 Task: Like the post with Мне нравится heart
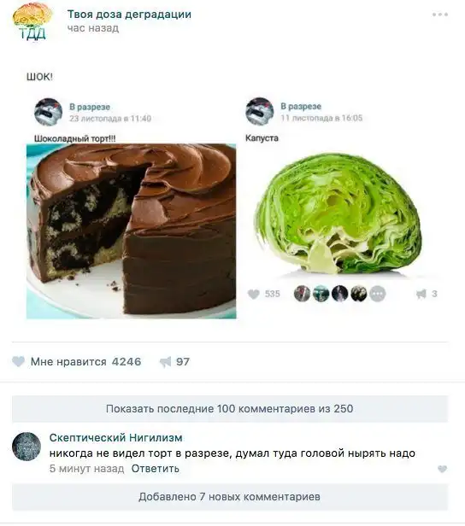[x=19, y=362]
